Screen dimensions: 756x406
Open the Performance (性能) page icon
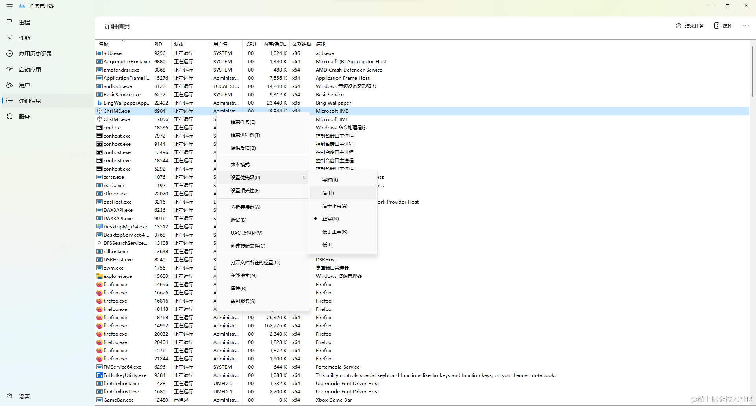pos(9,38)
